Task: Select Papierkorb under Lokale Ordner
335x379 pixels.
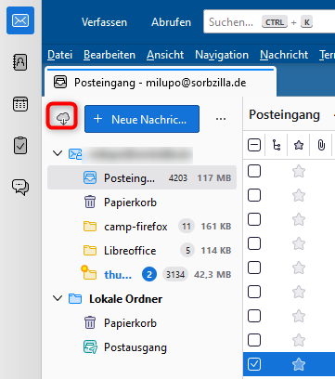Action: [x=142, y=323]
